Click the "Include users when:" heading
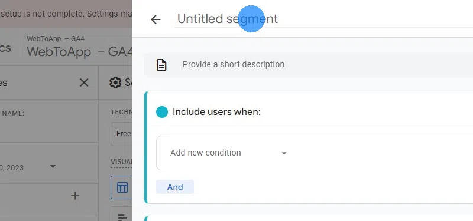 point(216,112)
